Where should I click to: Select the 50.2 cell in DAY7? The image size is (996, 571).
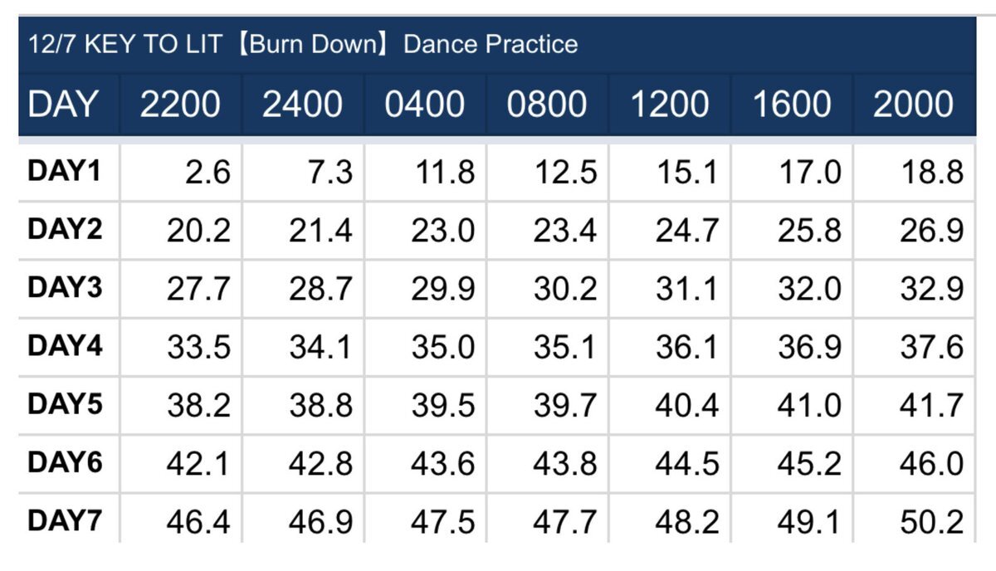[x=932, y=523]
